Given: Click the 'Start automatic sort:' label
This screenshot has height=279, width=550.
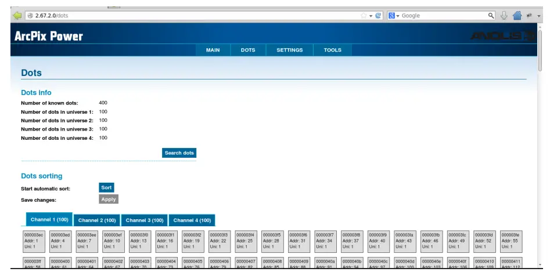Looking at the screenshot, I should click(46, 189).
